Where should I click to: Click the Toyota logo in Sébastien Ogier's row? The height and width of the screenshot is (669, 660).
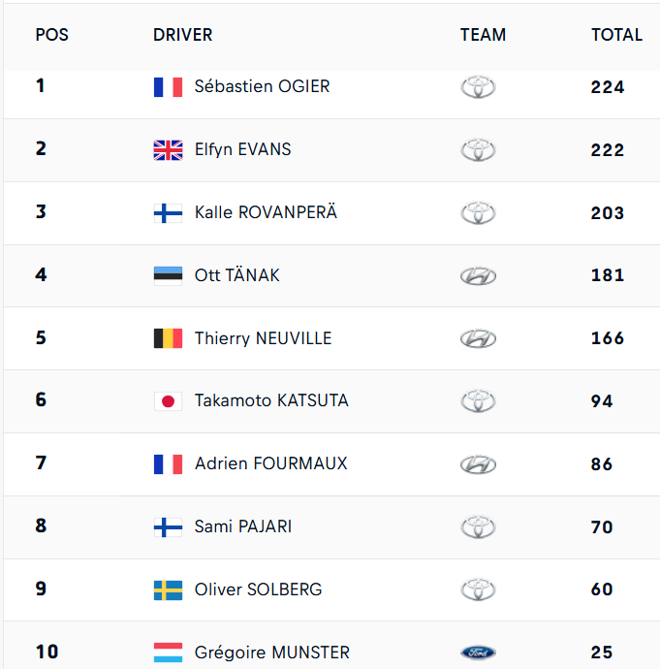click(x=478, y=87)
